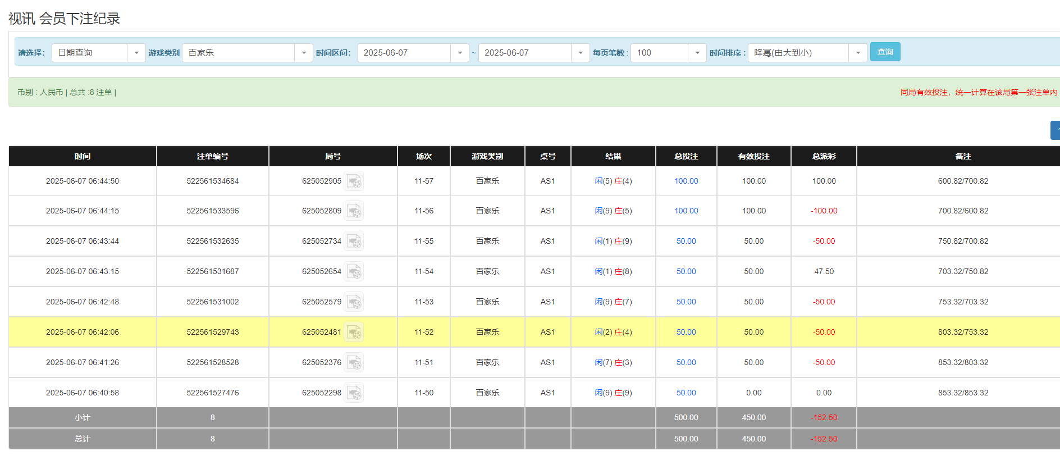The image size is (1060, 460).
Task: Expand the 日期查询 selection dropdown
Action: click(x=136, y=53)
